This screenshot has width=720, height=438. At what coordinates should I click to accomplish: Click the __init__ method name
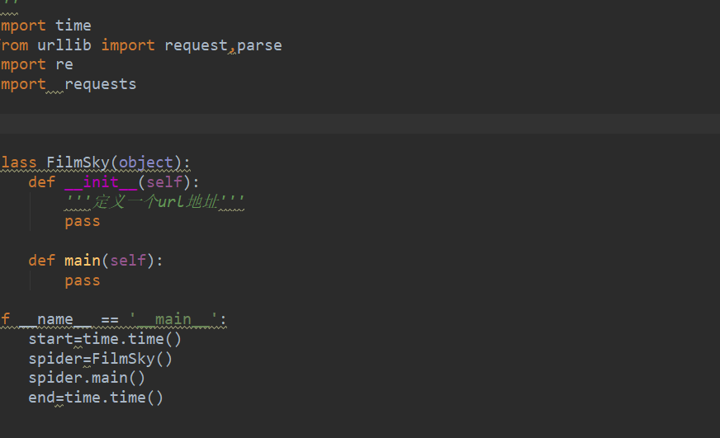pos(101,181)
